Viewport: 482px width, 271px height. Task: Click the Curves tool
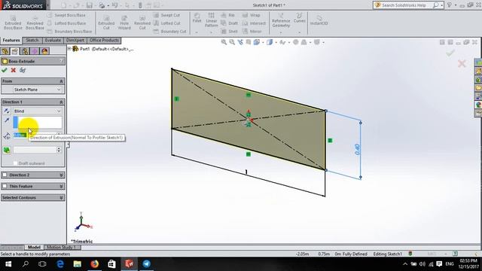[x=300, y=18]
